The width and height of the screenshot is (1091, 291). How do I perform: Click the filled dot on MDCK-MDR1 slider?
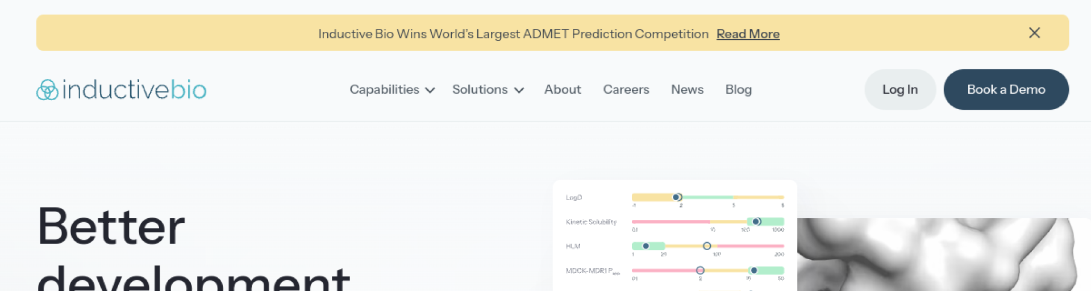pos(753,271)
